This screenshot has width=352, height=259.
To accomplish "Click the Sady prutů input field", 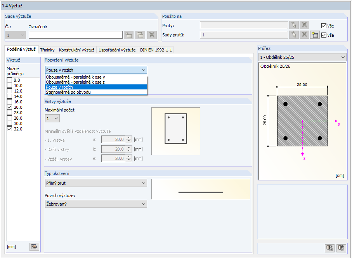I will point(244,35).
